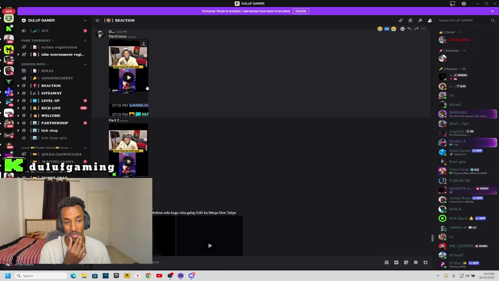Open Black_Tiger member profile
The height and width of the screenshot is (281, 499).
pyautogui.click(x=468, y=123)
